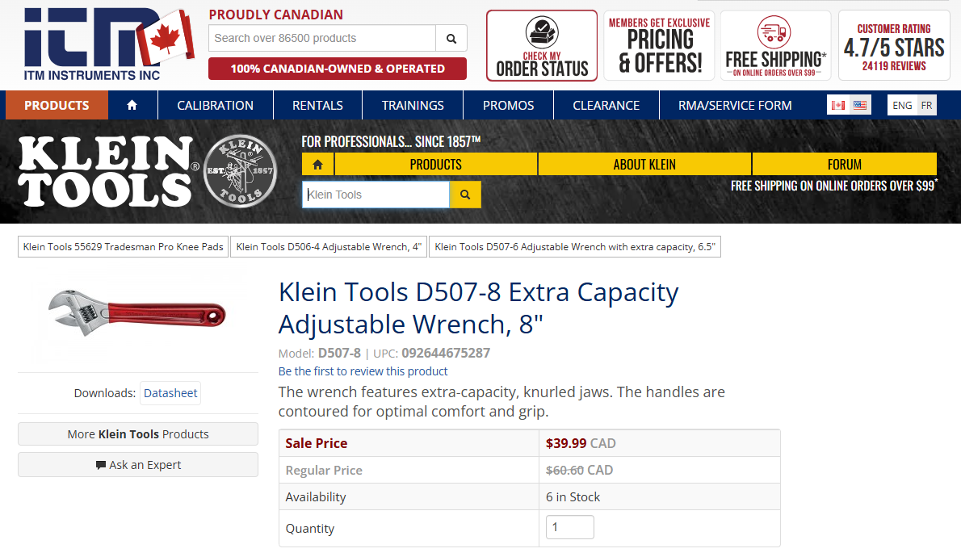Open the PRODUCTS menu in the blue bar

[x=56, y=104]
